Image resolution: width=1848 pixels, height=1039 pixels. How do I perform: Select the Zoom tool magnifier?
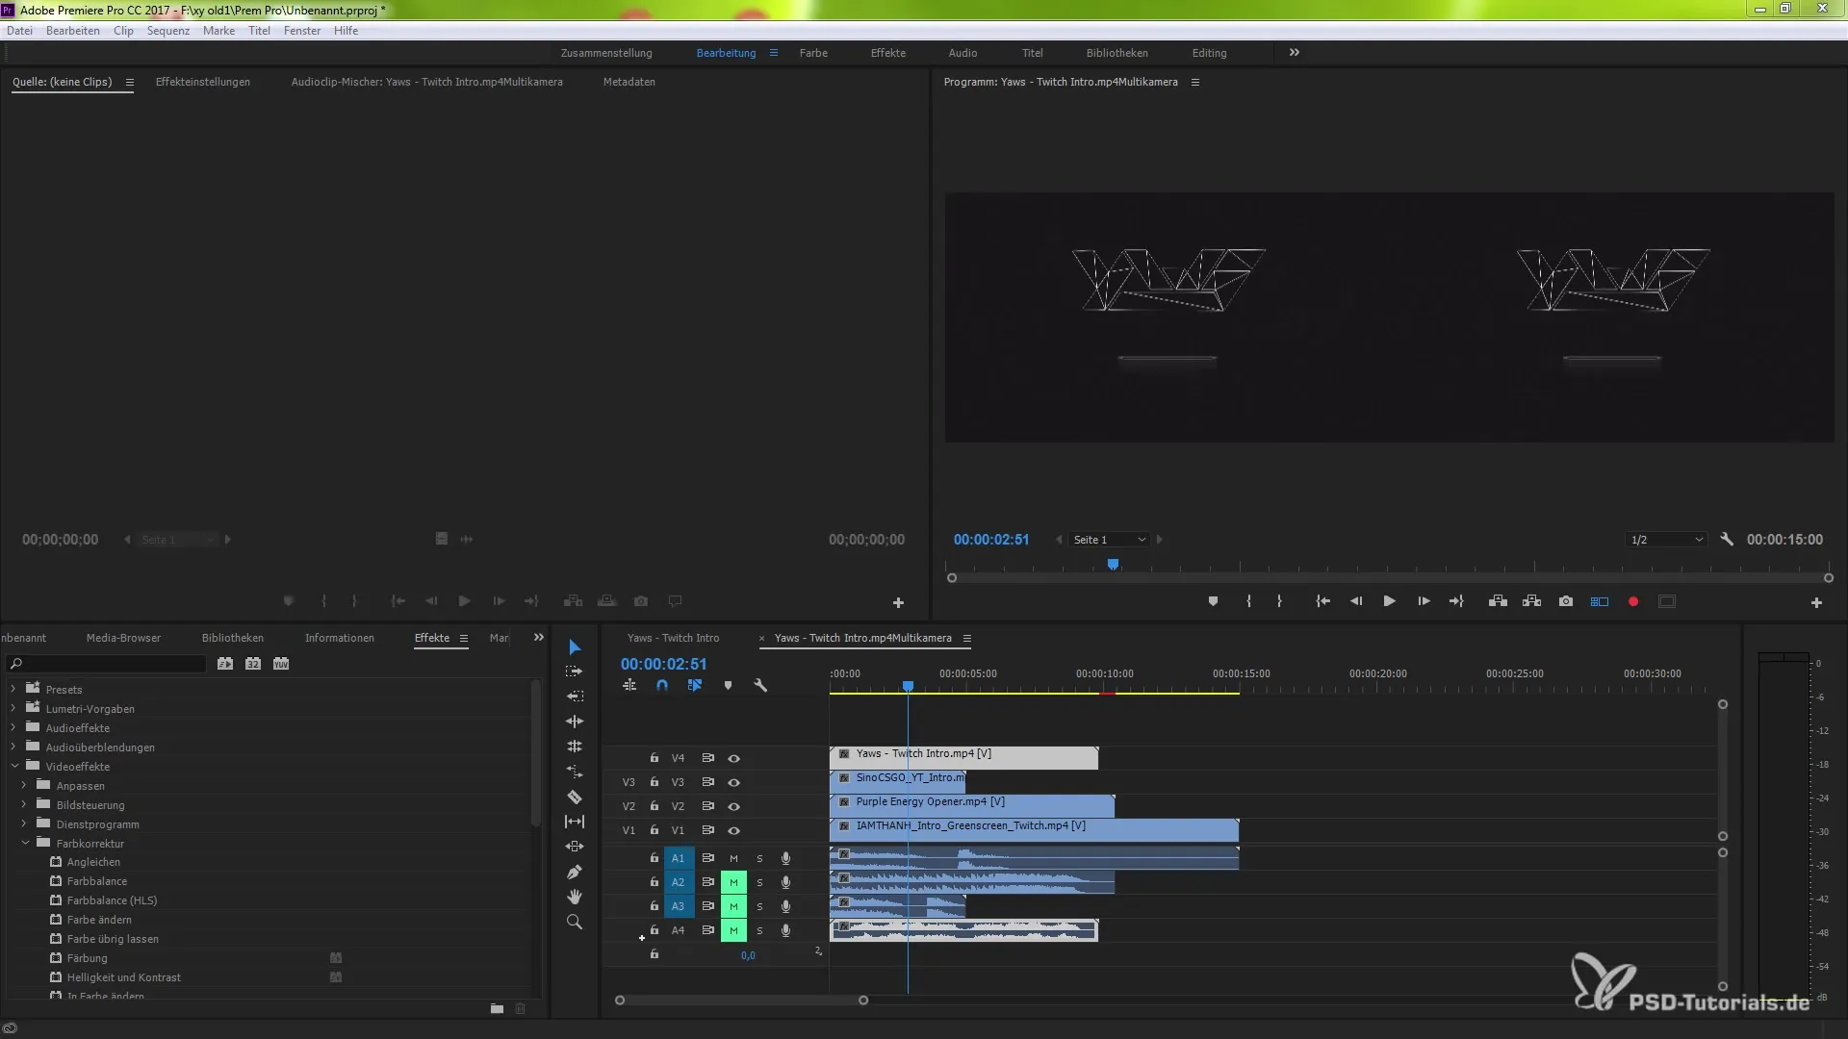575,922
